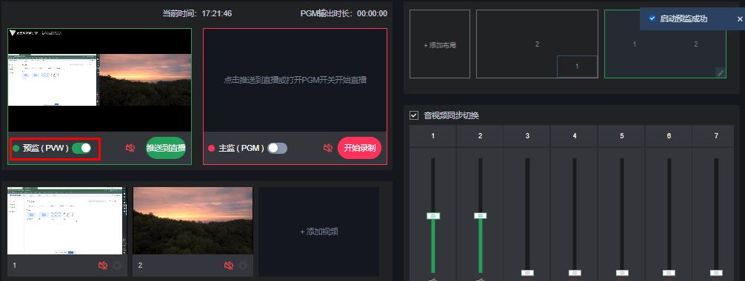
Task: Click the audio channel 3 fader handle
Action: coord(527,273)
